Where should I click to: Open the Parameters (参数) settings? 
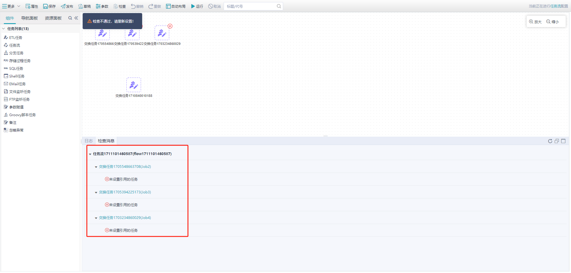(102, 6)
